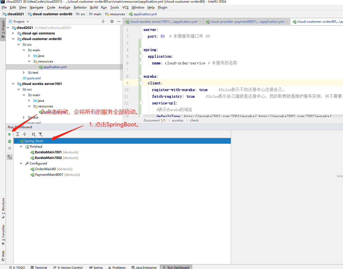Click collapse all icon in Project panel header
343x269 pixels.
103,21
